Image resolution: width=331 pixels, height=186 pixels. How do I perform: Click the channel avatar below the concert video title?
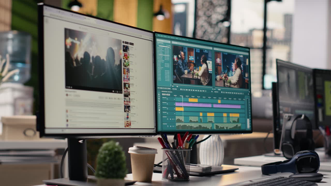tap(67, 95)
